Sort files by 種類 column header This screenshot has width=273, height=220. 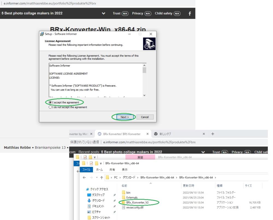[x=219, y=185]
